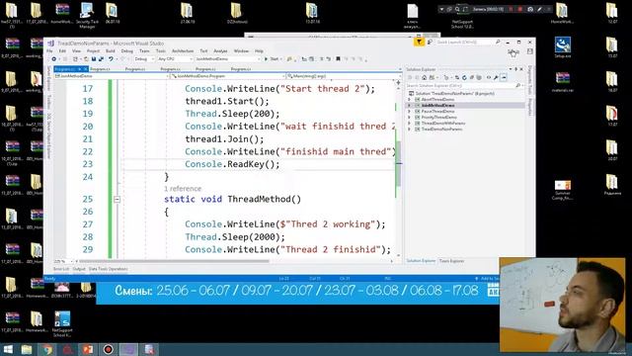Expand the PriorityThreadDemo project node
Viewport: 632px width, 356px height.
coord(410,118)
